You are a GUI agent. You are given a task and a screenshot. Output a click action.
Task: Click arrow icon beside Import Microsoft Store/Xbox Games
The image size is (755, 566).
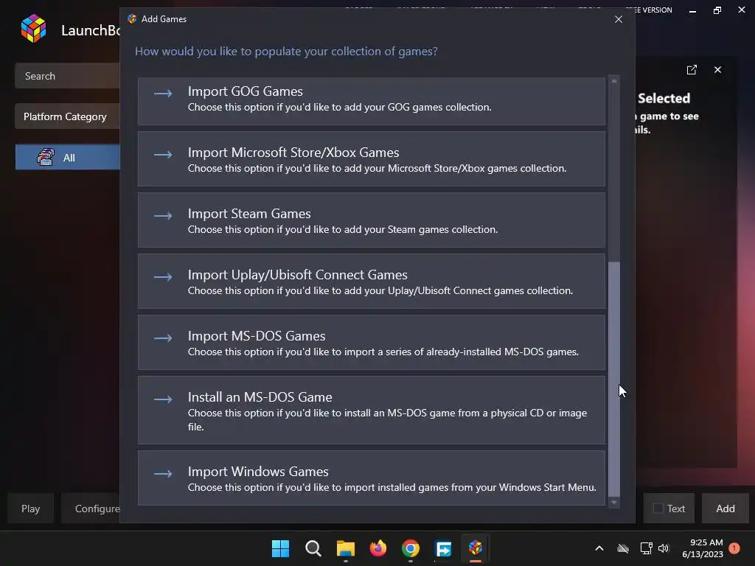(163, 155)
